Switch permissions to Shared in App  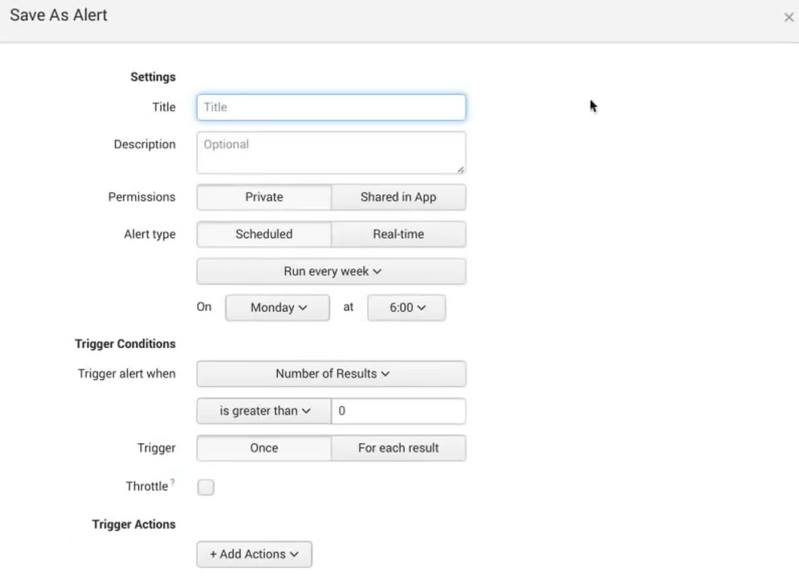click(x=399, y=197)
